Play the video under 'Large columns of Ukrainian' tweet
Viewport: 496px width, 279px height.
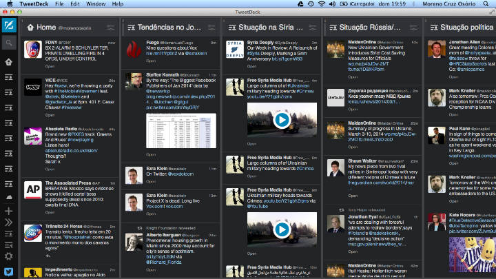point(282,120)
